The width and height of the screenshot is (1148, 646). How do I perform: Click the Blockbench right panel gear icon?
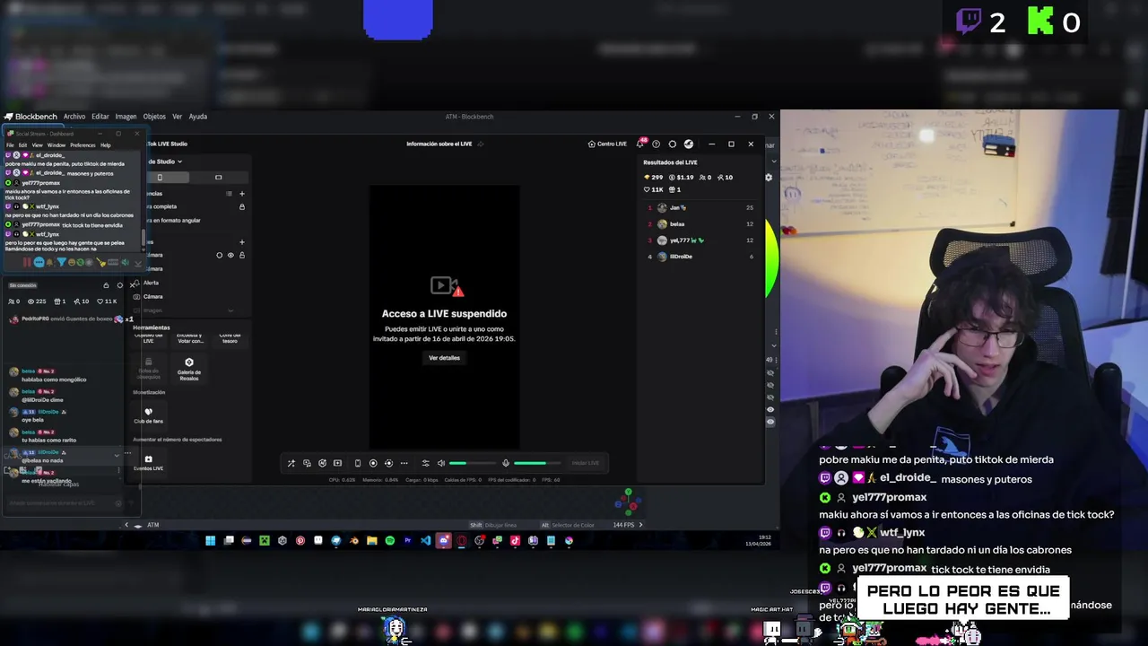point(768,178)
